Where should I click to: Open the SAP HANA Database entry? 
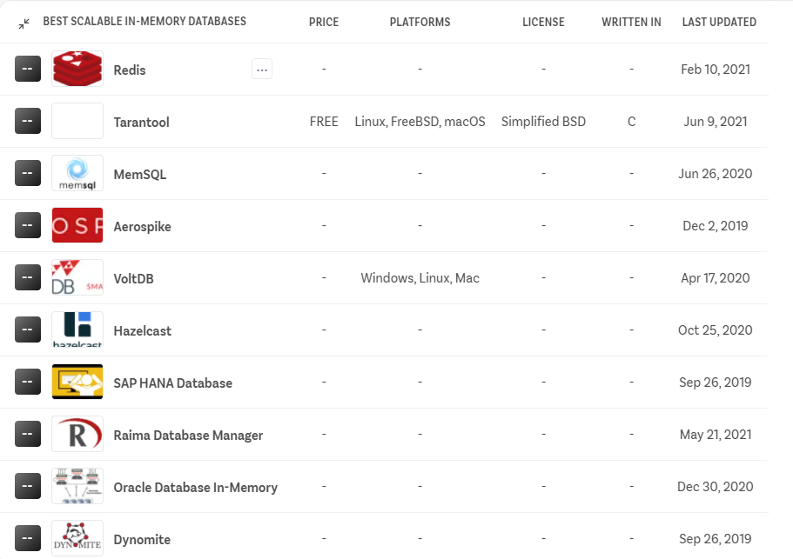pos(173,383)
